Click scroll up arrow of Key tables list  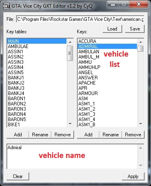click(70, 42)
